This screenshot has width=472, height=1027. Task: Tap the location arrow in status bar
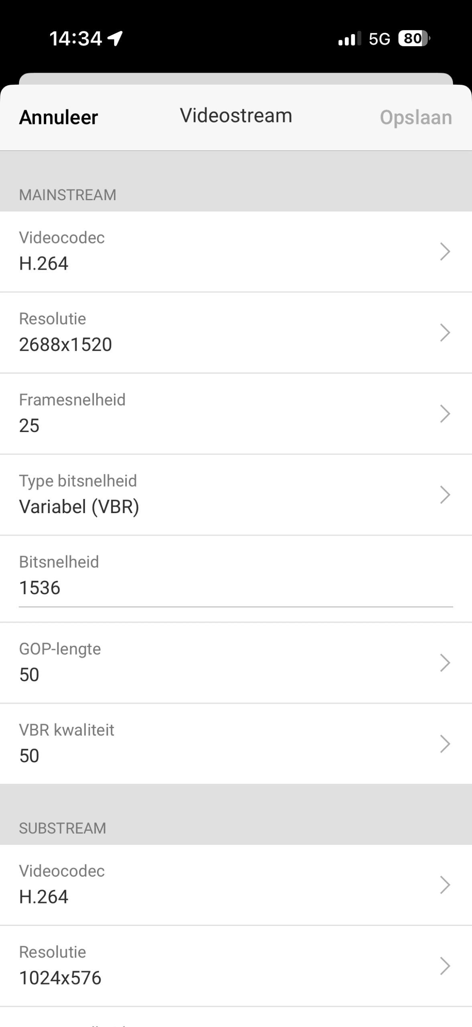coord(115,39)
